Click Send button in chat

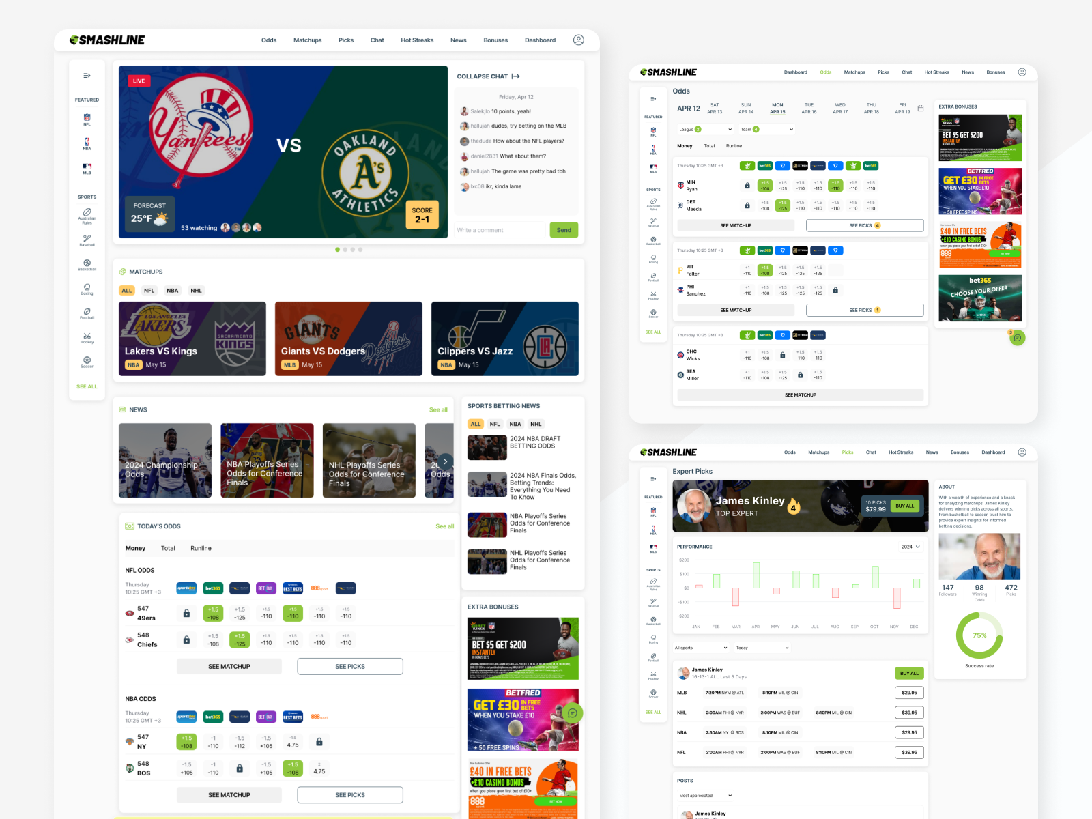[x=564, y=230]
